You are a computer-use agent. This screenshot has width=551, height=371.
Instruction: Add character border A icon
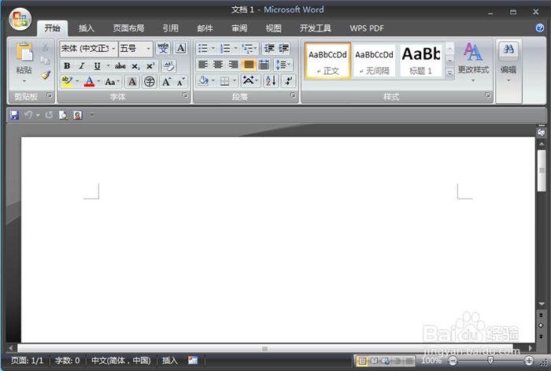click(x=180, y=48)
